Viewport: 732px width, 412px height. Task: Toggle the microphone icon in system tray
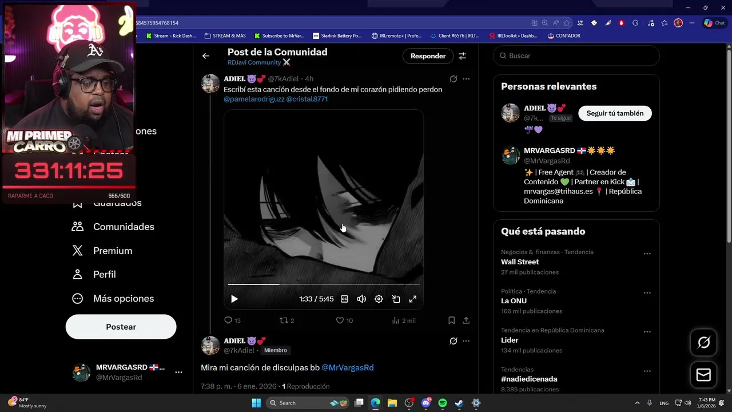(650, 403)
